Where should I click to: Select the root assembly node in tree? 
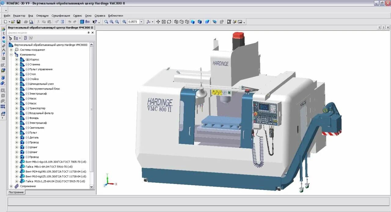coord(51,45)
